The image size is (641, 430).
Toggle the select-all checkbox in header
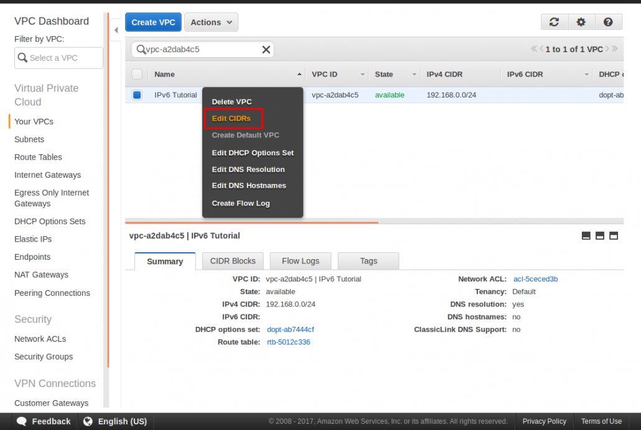click(x=137, y=75)
